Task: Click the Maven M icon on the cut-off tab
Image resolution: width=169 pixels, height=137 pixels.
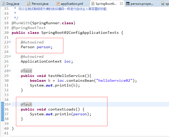Action: [163, 4]
